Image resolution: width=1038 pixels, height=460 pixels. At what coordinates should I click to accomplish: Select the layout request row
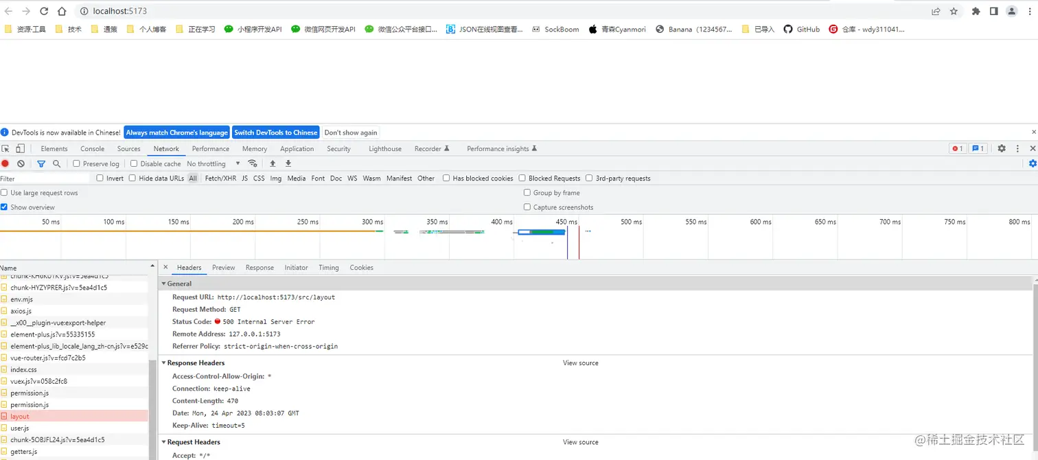(x=74, y=416)
